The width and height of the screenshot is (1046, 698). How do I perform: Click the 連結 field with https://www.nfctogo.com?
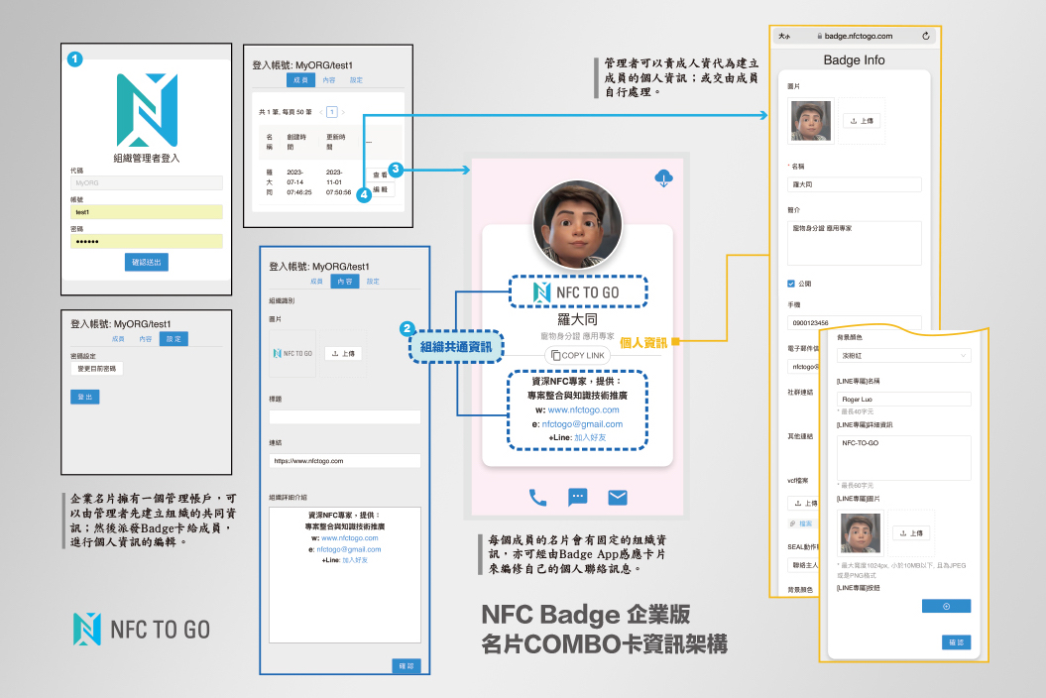[x=344, y=460]
